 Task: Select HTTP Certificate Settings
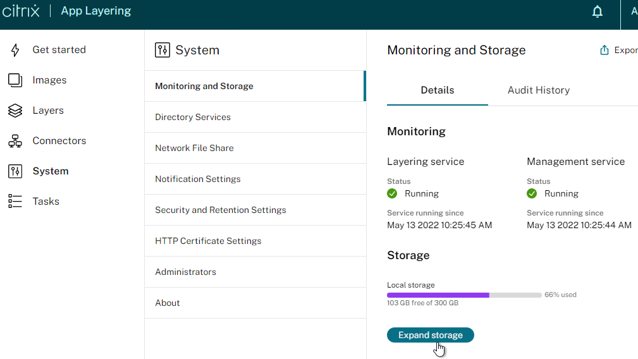click(255, 241)
